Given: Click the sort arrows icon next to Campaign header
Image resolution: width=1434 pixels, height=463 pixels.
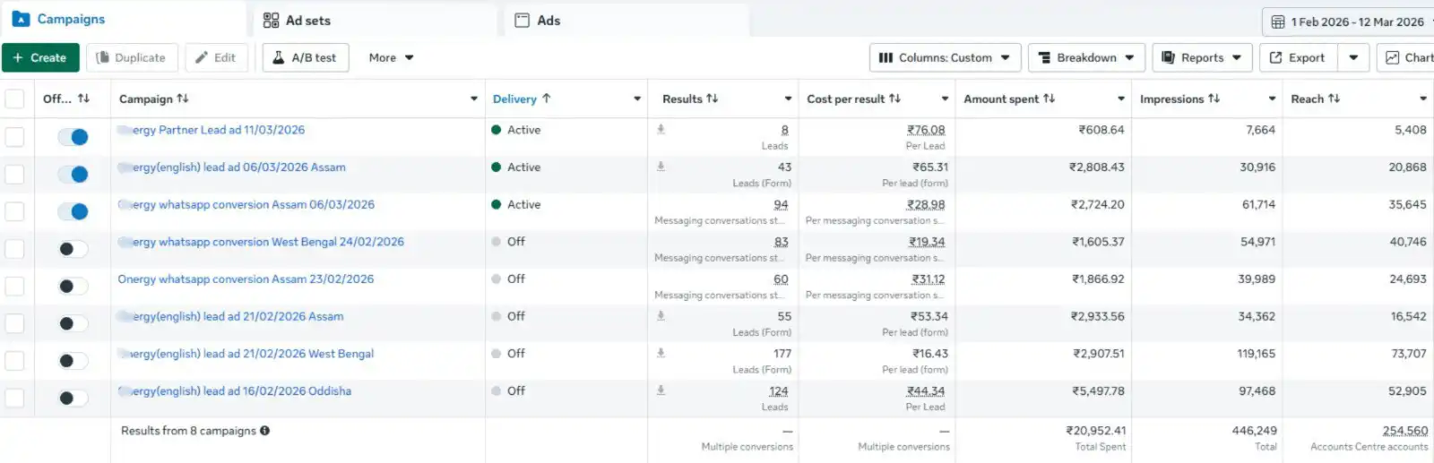Looking at the screenshot, I should [x=183, y=99].
